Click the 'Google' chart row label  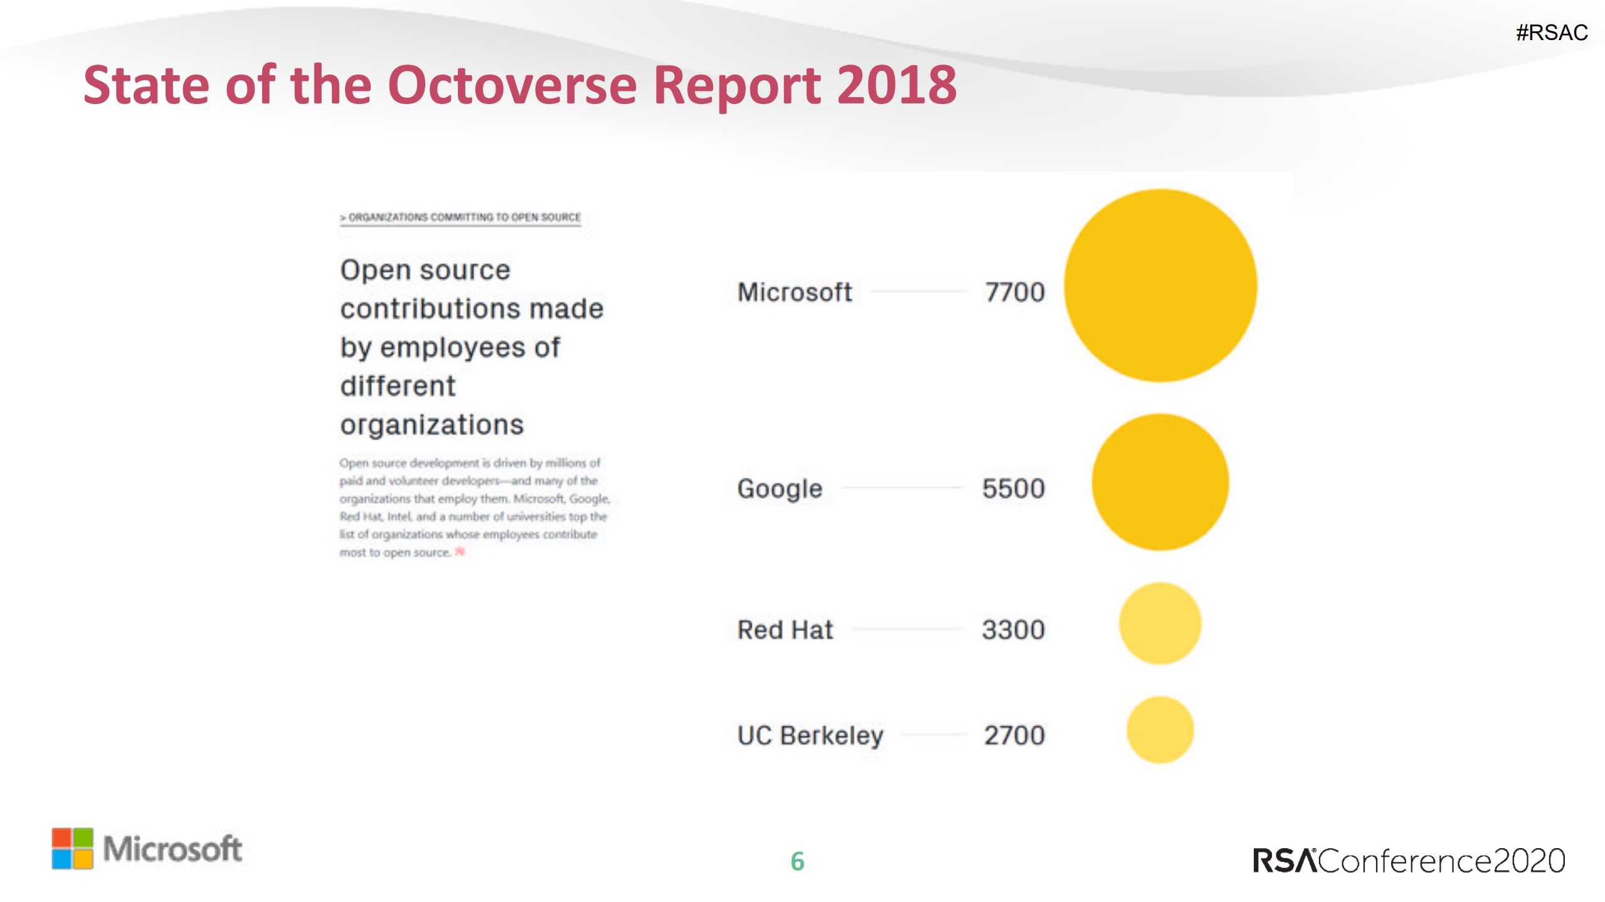779,488
